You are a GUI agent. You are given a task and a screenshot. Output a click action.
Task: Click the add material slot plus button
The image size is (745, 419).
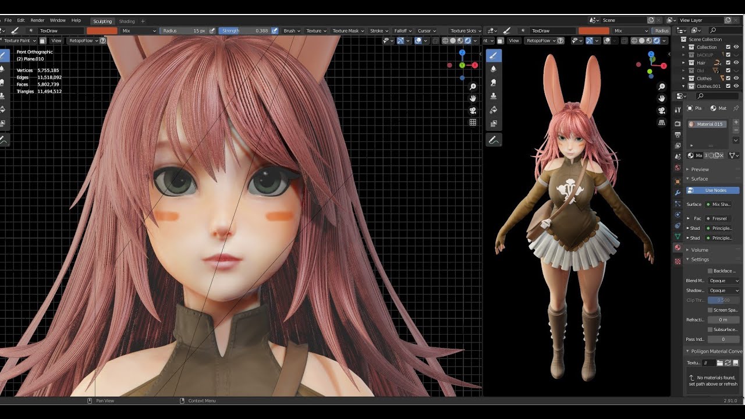pos(736,122)
